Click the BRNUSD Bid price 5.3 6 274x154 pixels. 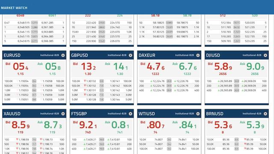click(x=223, y=125)
